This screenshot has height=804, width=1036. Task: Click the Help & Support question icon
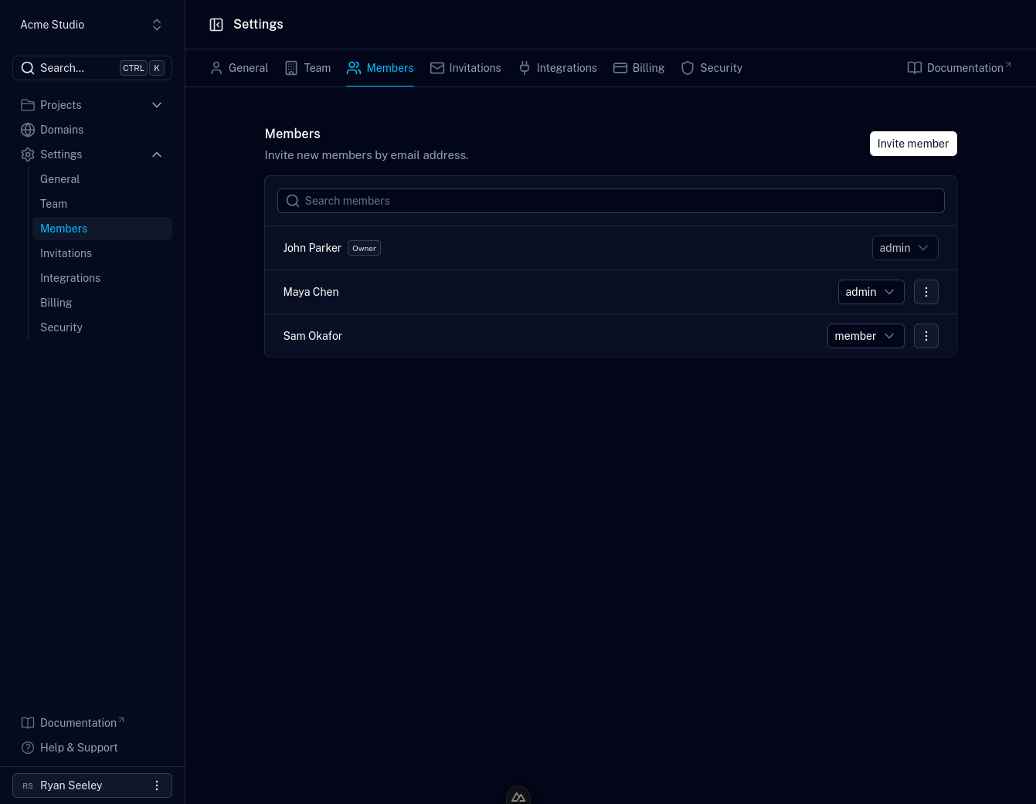[28, 748]
